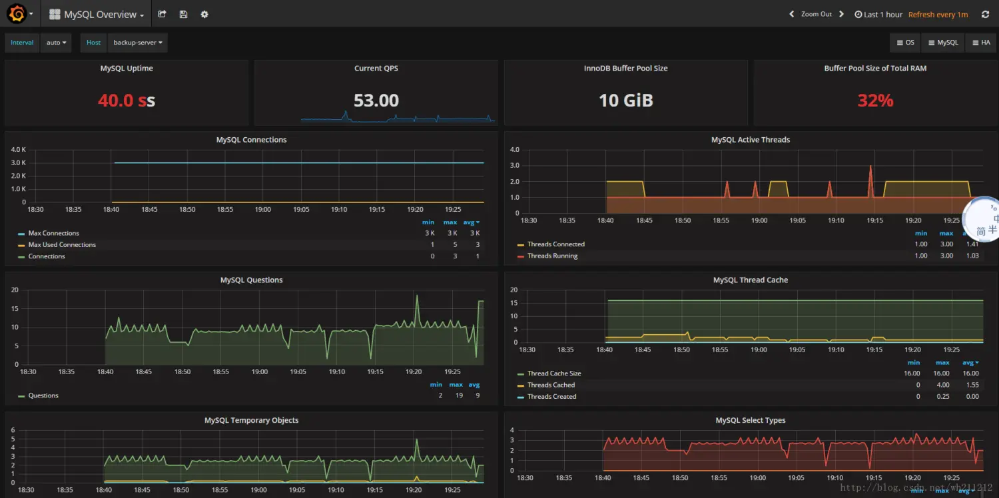
Task: Open the MySQL Questions panel title
Action: (x=251, y=280)
